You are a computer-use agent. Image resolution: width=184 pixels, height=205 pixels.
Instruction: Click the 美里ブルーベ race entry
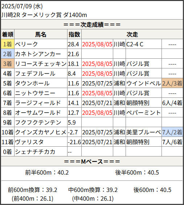(144, 132)
